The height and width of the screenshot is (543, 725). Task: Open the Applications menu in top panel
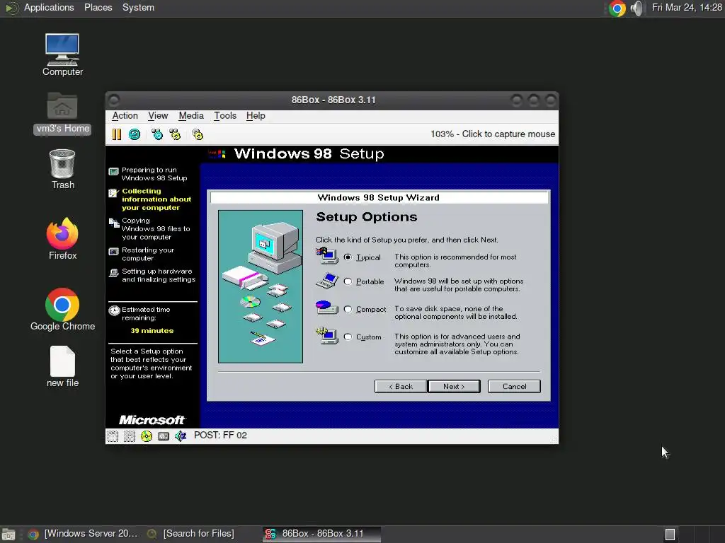tap(49, 7)
